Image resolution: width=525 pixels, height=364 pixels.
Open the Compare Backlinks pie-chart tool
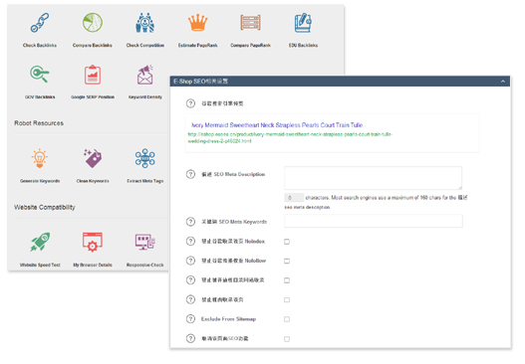[x=93, y=23]
